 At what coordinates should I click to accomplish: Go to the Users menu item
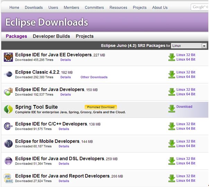(53, 8)
